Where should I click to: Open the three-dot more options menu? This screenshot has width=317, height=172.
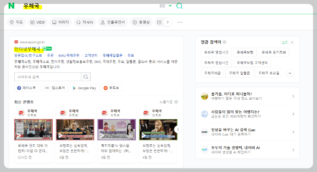pyautogui.click(x=180, y=22)
